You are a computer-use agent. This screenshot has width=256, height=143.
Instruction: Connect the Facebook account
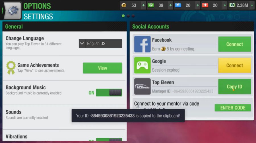click(x=235, y=44)
